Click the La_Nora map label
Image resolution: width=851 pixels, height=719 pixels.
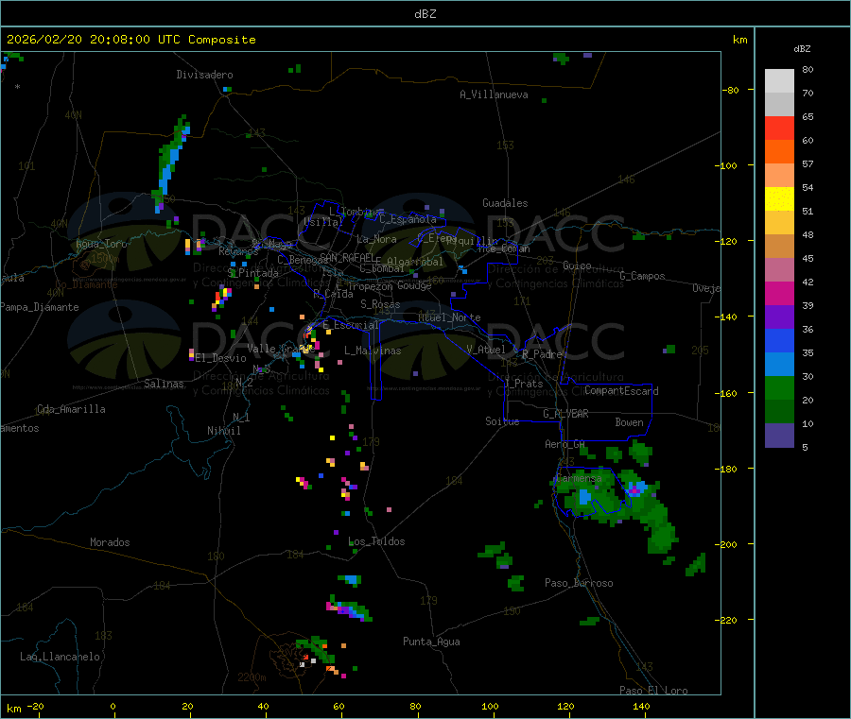click(376, 239)
